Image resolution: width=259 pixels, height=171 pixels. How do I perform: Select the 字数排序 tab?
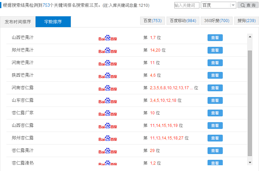tap(53, 22)
